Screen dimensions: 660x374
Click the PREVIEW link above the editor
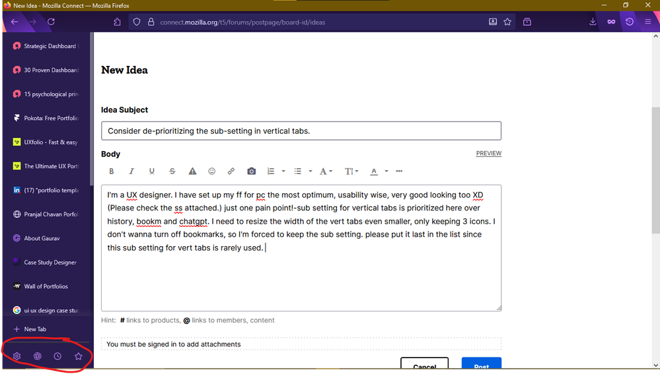pyautogui.click(x=488, y=154)
